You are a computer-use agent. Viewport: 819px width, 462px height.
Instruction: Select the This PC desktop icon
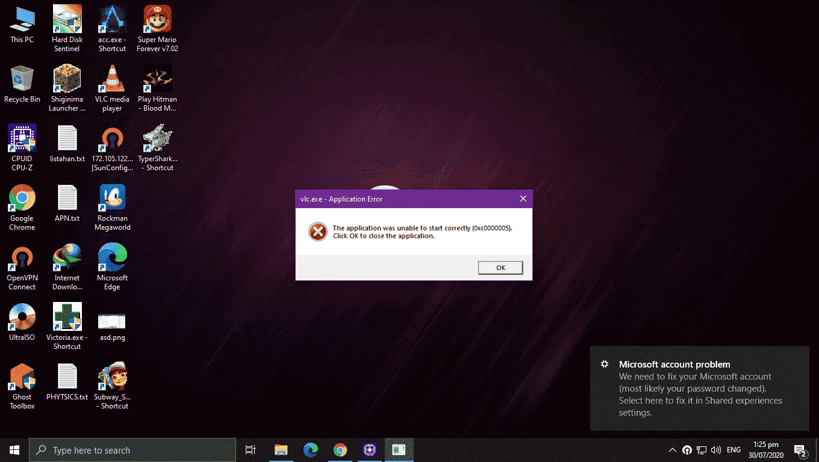[x=22, y=25]
